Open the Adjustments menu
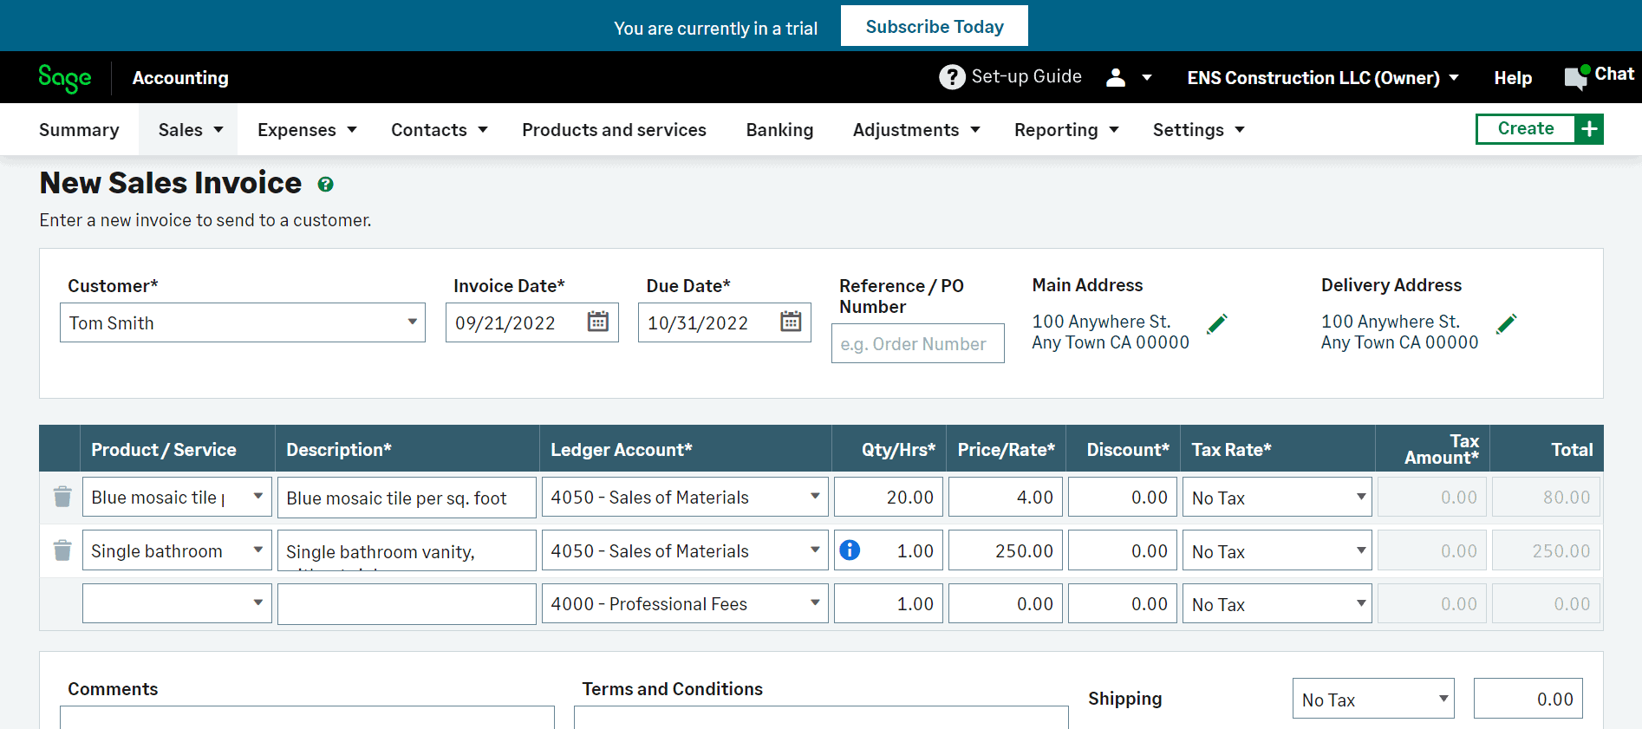 (x=916, y=130)
